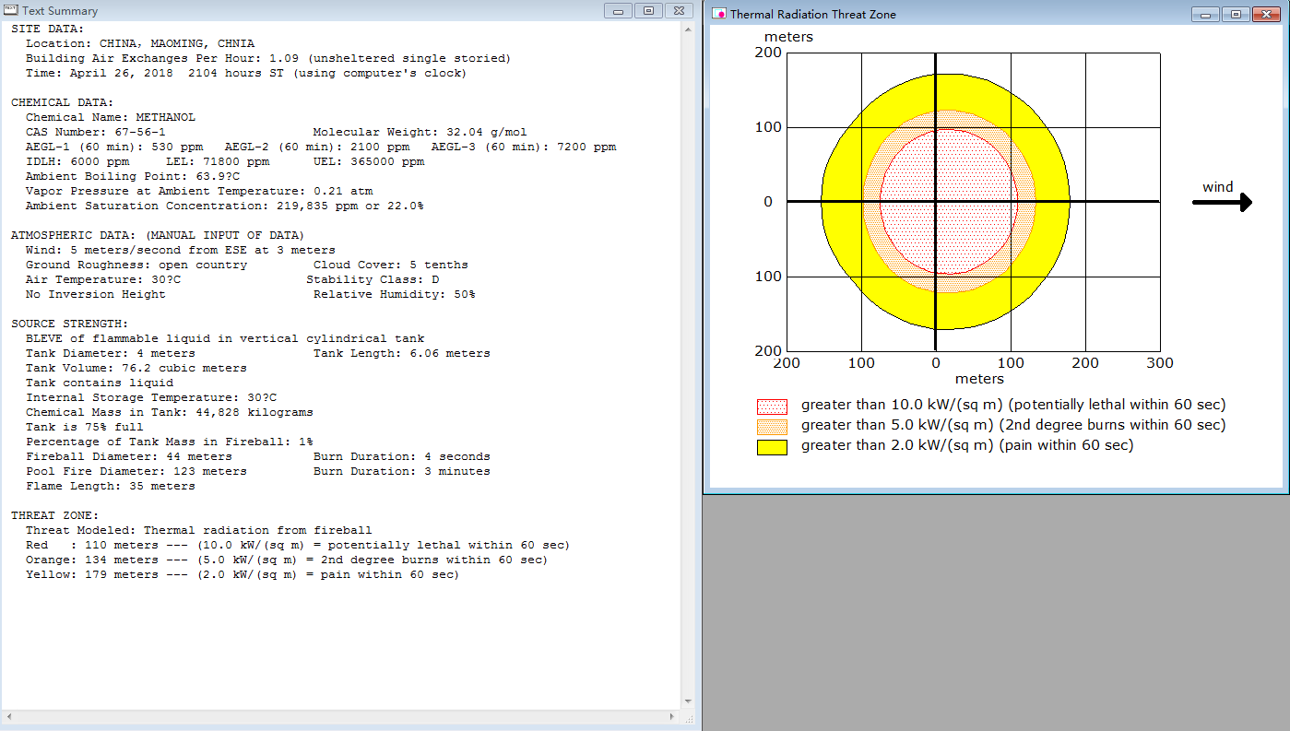
Task: Click the 'Tank Length: 6.06 meters' text
Action: pos(402,353)
